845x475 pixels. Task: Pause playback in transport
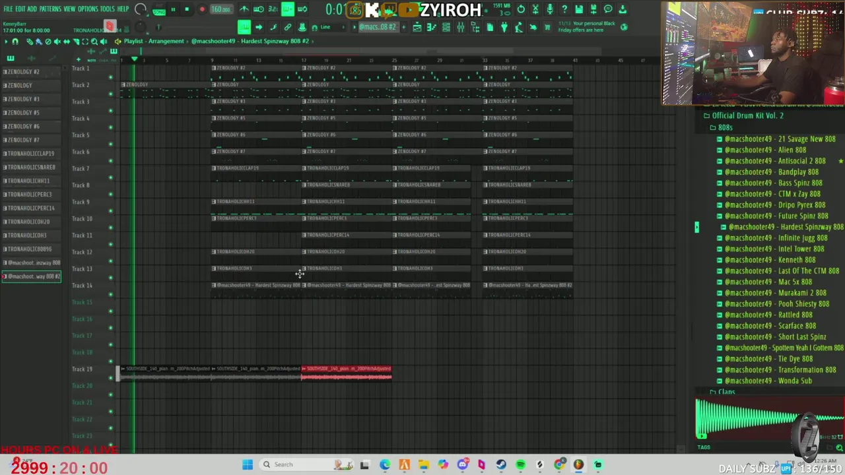[173, 10]
